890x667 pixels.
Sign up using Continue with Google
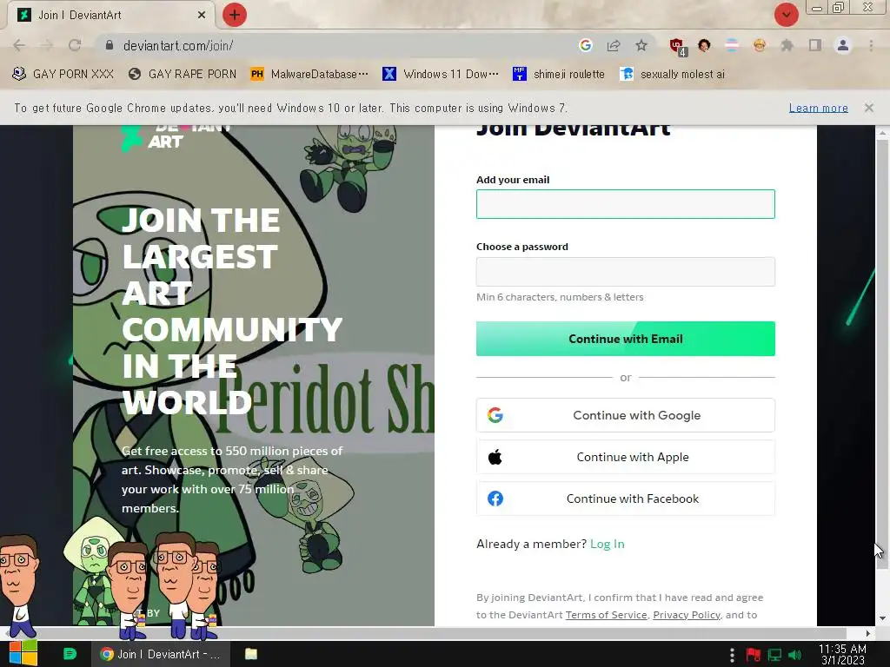626,415
